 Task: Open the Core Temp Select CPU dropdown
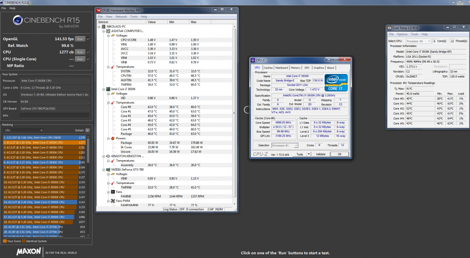click(x=418, y=41)
